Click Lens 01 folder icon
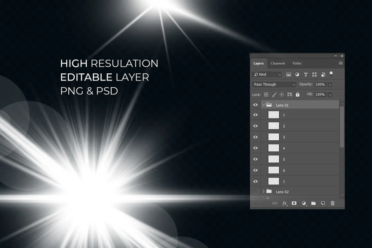 coord(269,104)
